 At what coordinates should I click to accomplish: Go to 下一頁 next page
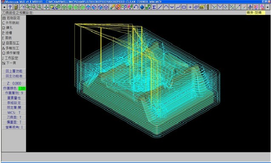9,63
